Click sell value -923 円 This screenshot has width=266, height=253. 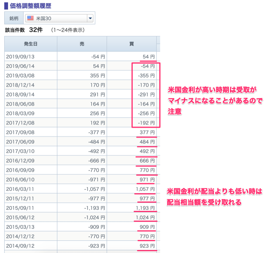point(97,246)
